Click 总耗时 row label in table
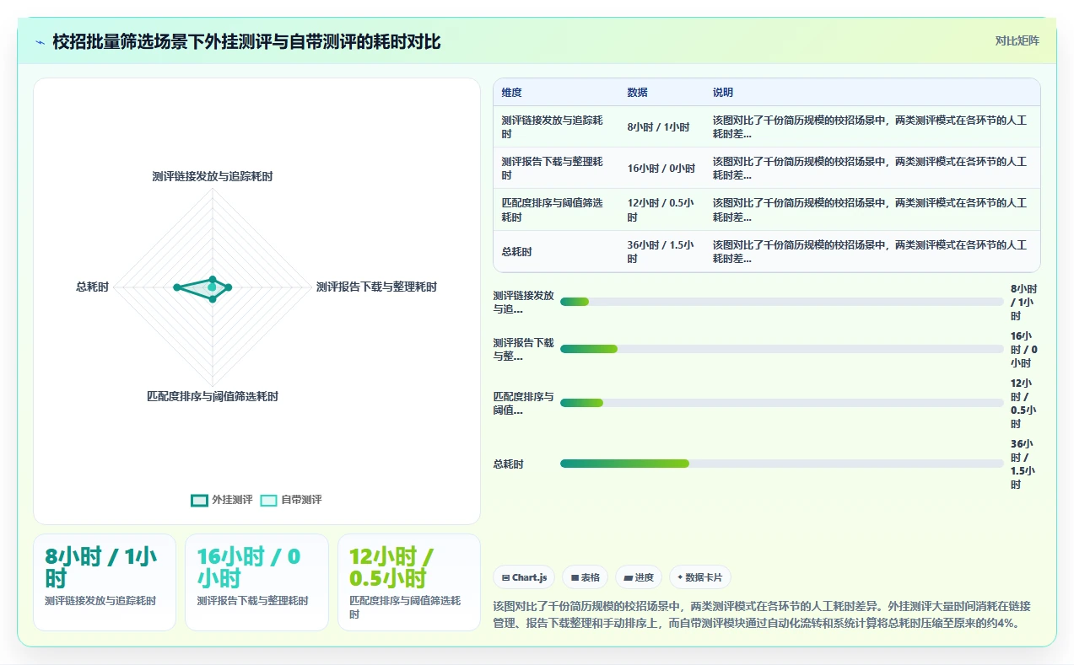1074x665 pixels. (517, 251)
